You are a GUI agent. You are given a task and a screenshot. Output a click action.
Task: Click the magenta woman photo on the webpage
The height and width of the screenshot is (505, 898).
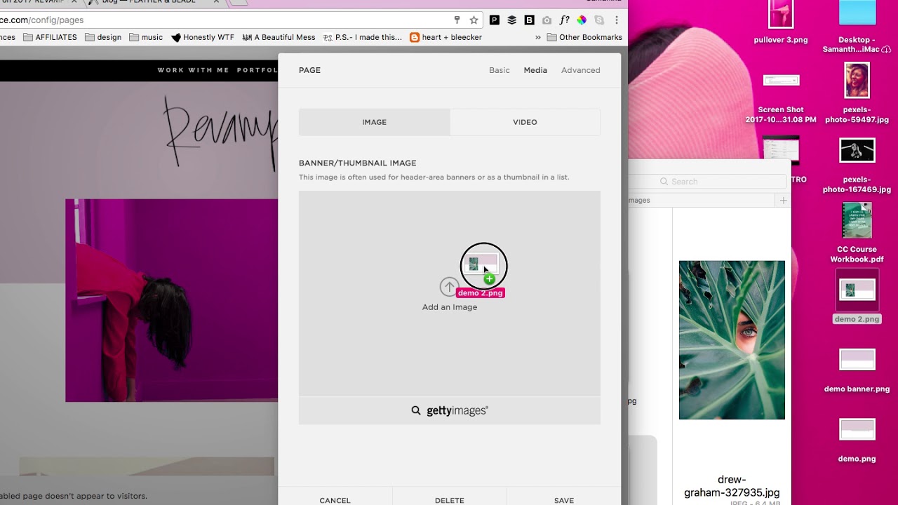click(x=172, y=300)
